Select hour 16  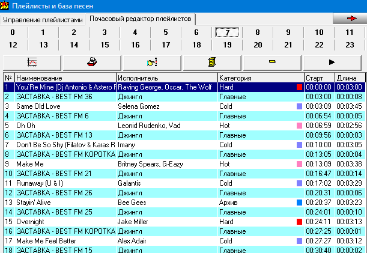135,44
